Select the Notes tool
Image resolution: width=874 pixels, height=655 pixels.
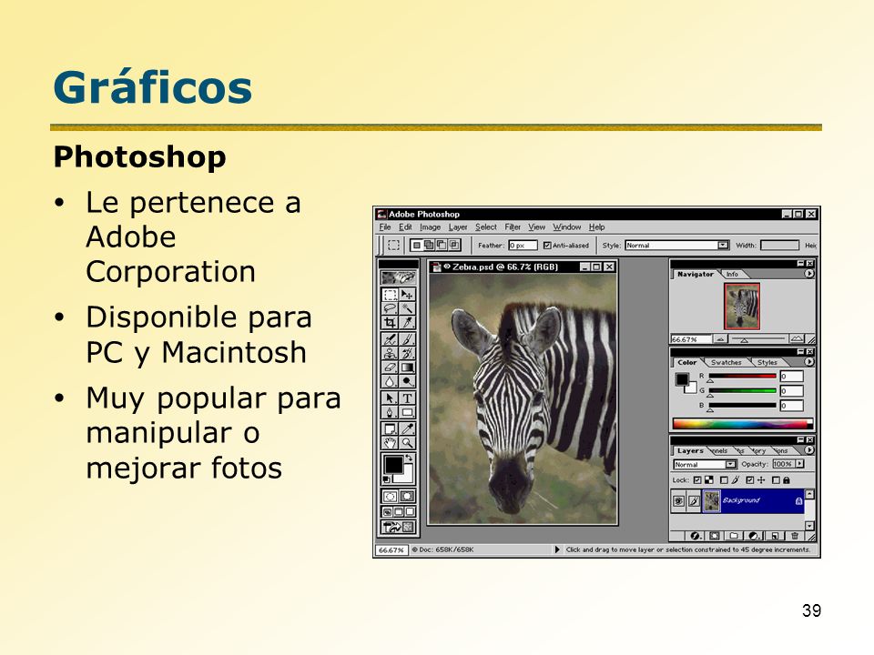click(x=391, y=428)
